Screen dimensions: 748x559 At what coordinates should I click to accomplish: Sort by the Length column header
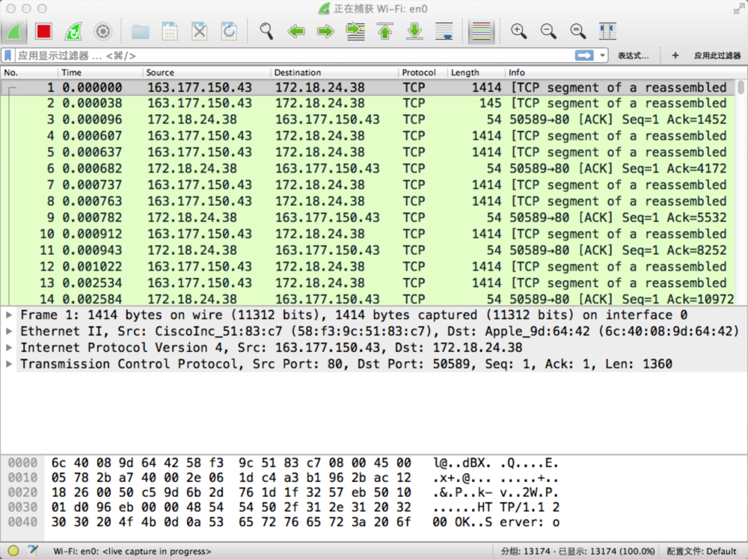[x=476, y=72]
